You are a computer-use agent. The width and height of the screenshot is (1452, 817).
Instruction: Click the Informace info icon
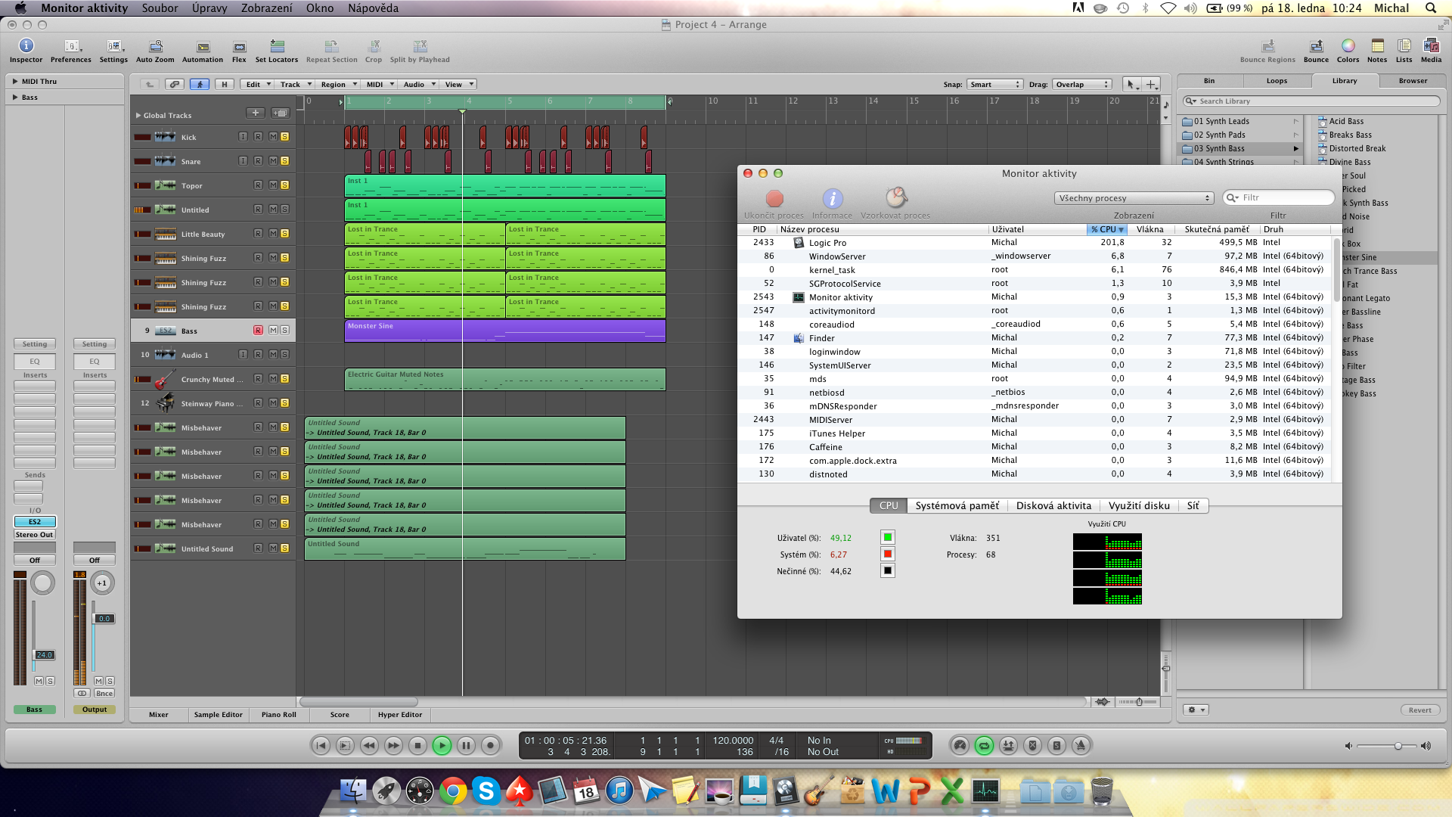[x=832, y=199]
